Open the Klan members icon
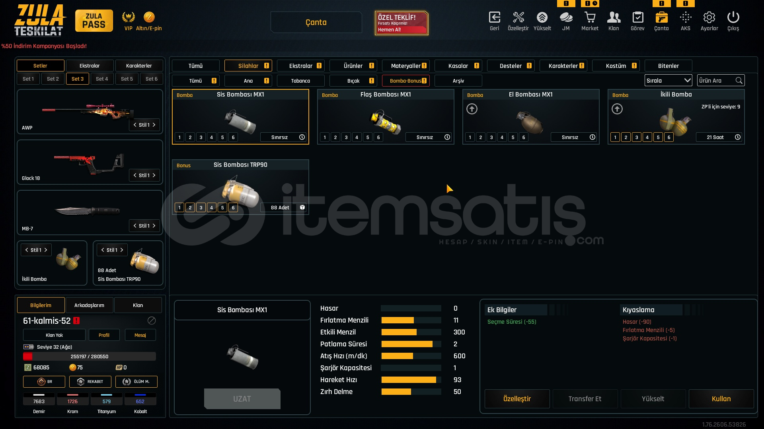The width and height of the screenshot is (764, 429). (614, 17)
